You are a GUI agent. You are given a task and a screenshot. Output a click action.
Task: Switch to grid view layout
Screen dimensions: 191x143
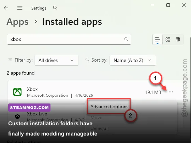point(168,39)
